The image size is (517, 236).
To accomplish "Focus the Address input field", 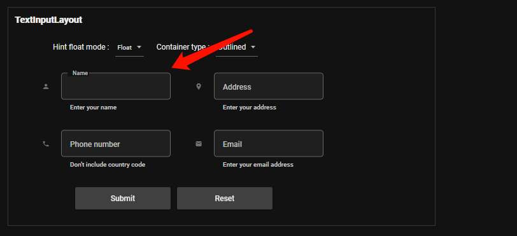I will (x=269, y=86).
